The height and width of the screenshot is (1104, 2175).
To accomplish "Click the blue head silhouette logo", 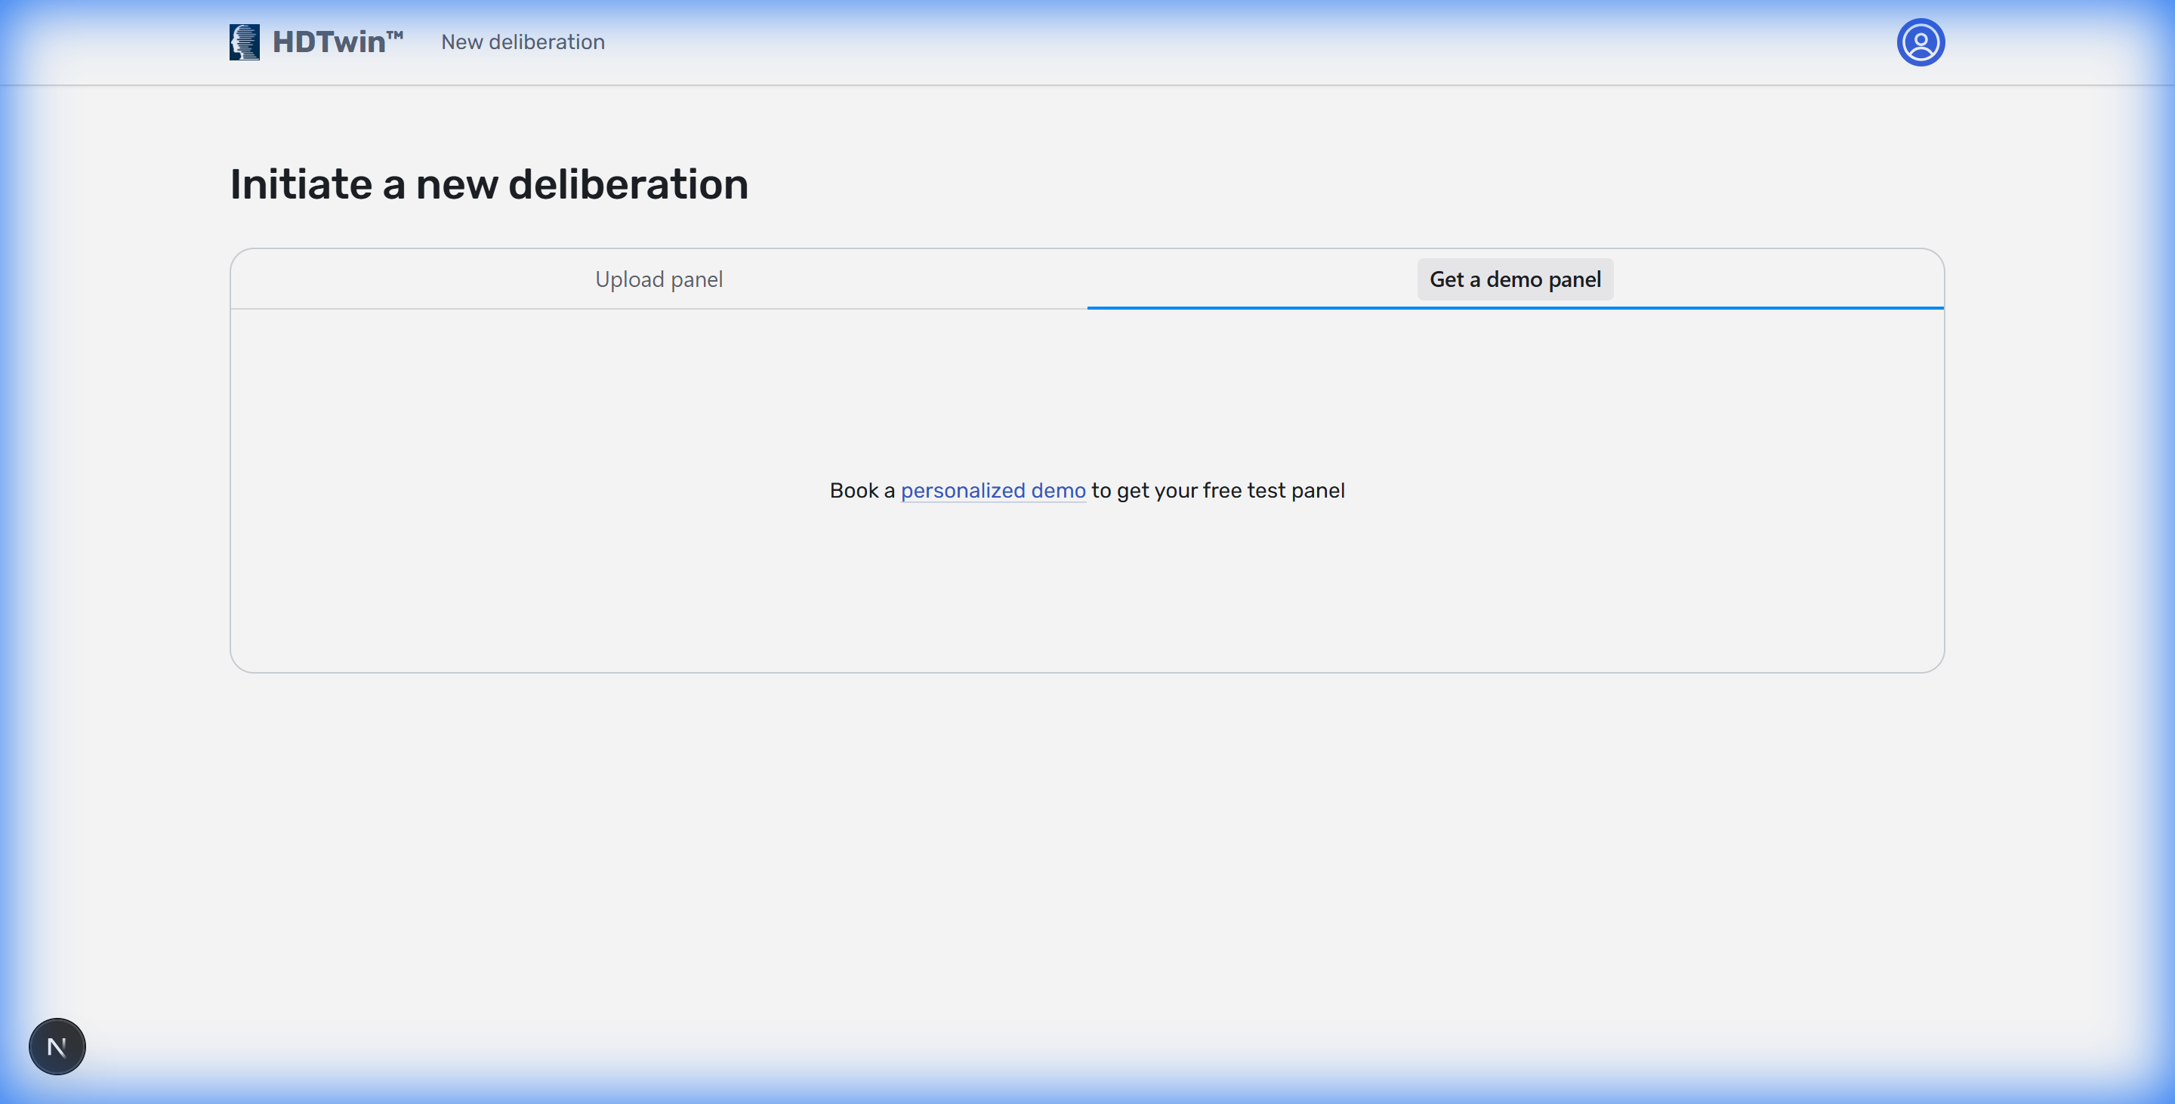I will 244,42.
